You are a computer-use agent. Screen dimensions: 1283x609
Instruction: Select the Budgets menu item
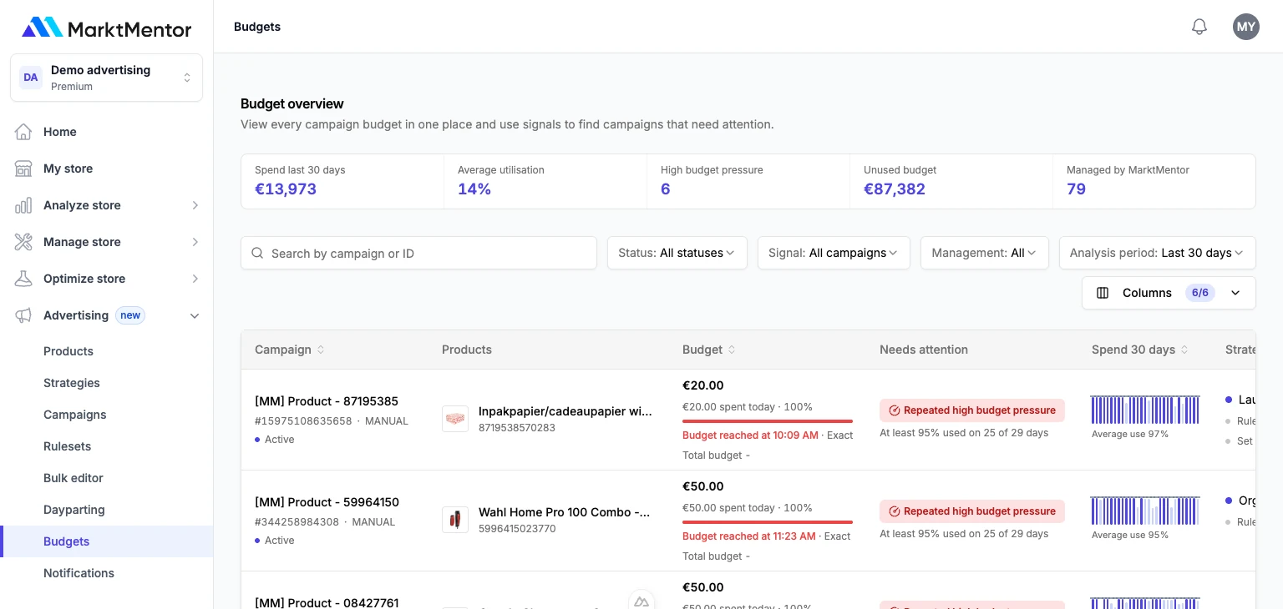106,541
